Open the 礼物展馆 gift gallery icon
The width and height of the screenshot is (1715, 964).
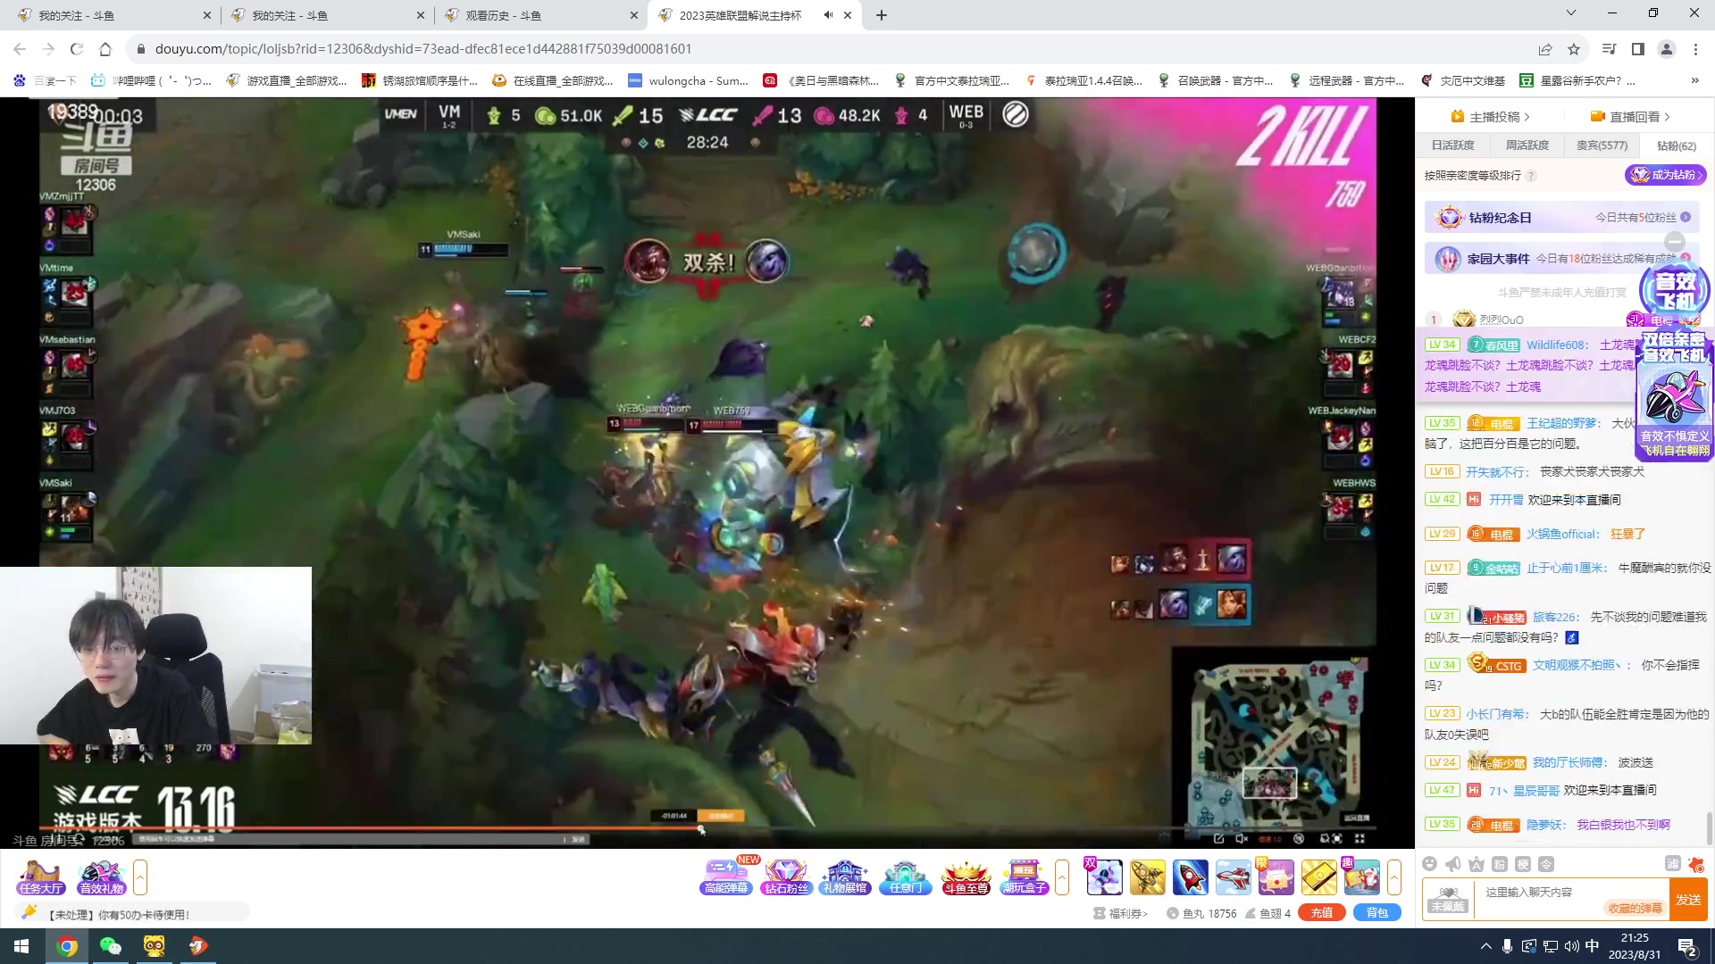tap(845, 877)
